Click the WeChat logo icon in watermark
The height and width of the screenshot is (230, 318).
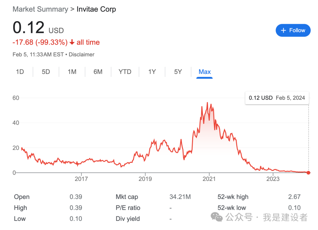(218, 218)
